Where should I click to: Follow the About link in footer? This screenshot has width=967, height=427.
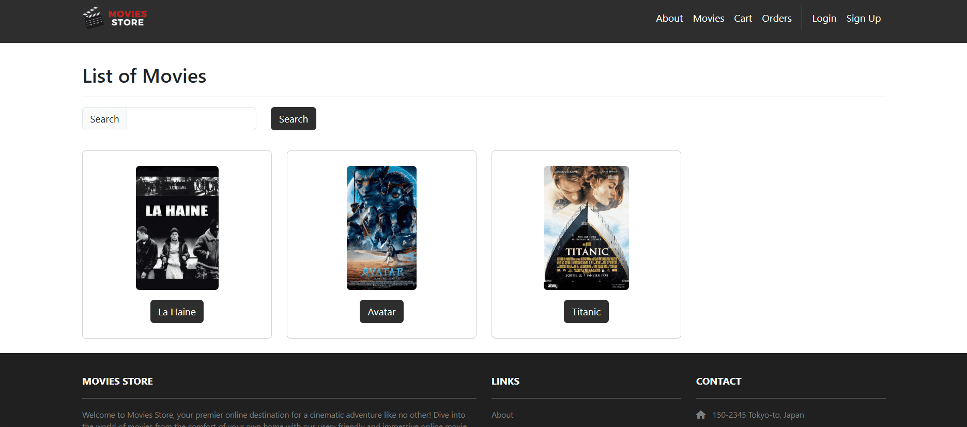(502, 415)
